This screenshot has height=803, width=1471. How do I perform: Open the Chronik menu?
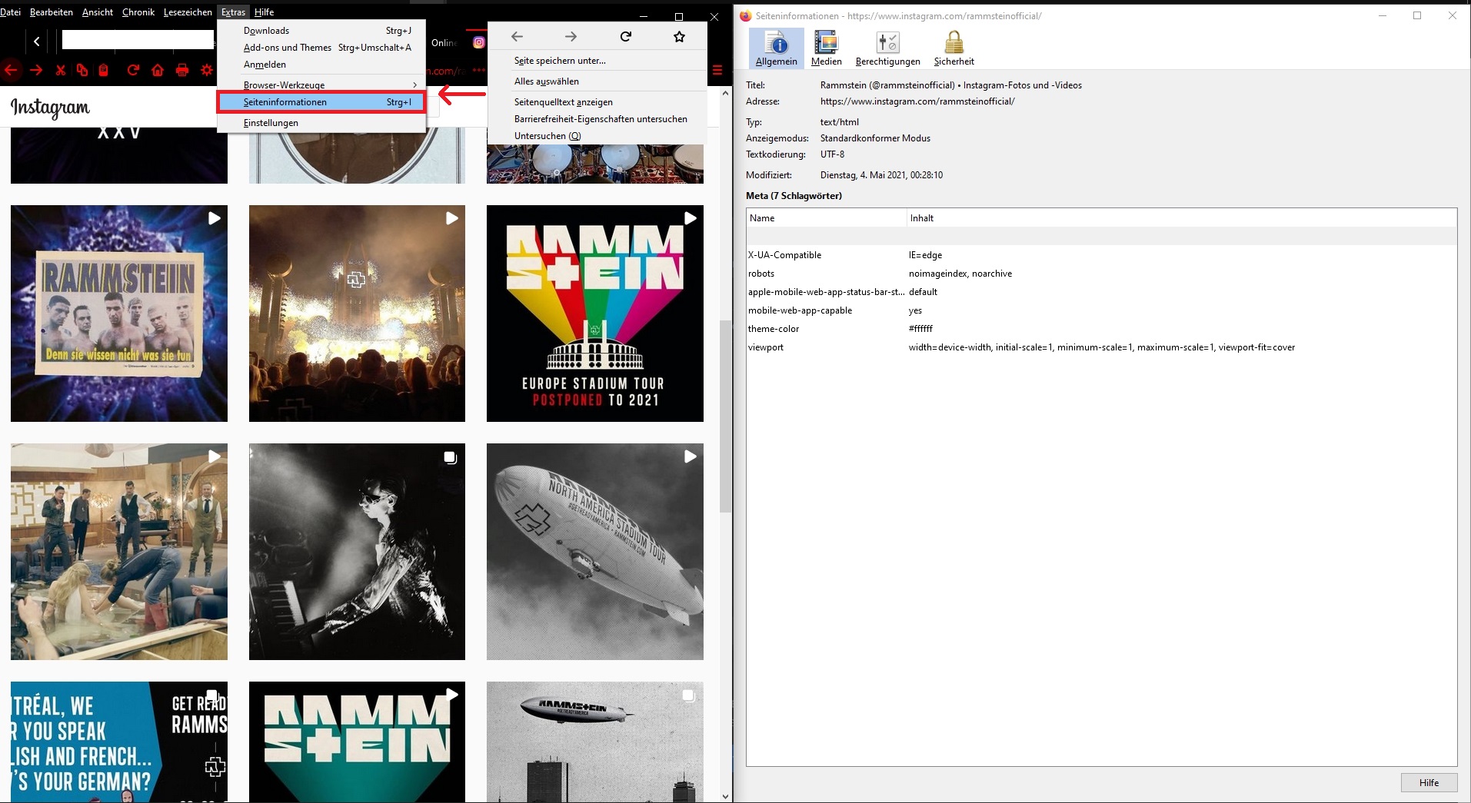(x=138, y=12)
